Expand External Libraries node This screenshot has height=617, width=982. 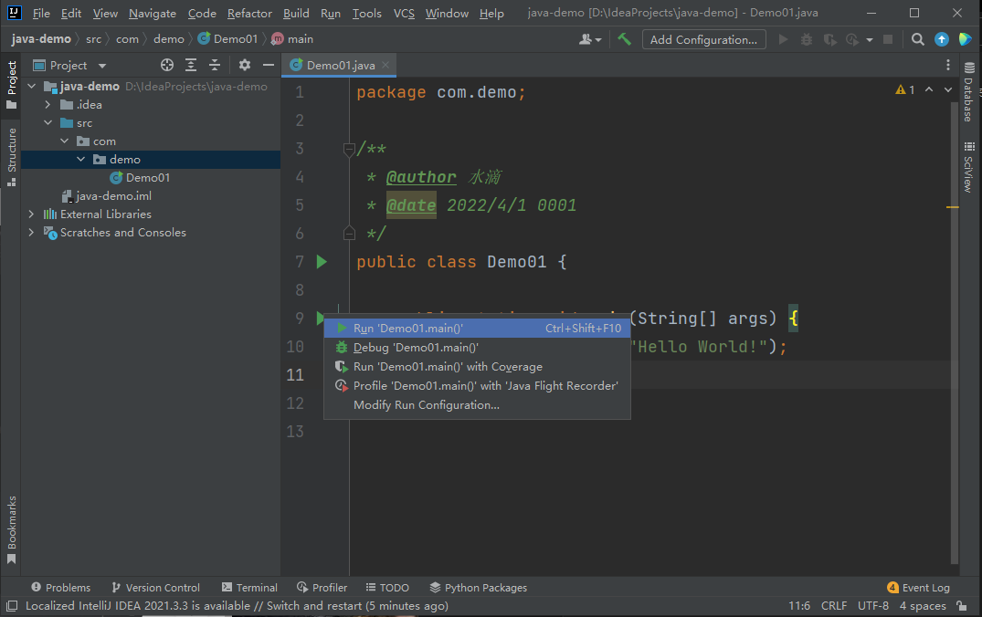31,214
